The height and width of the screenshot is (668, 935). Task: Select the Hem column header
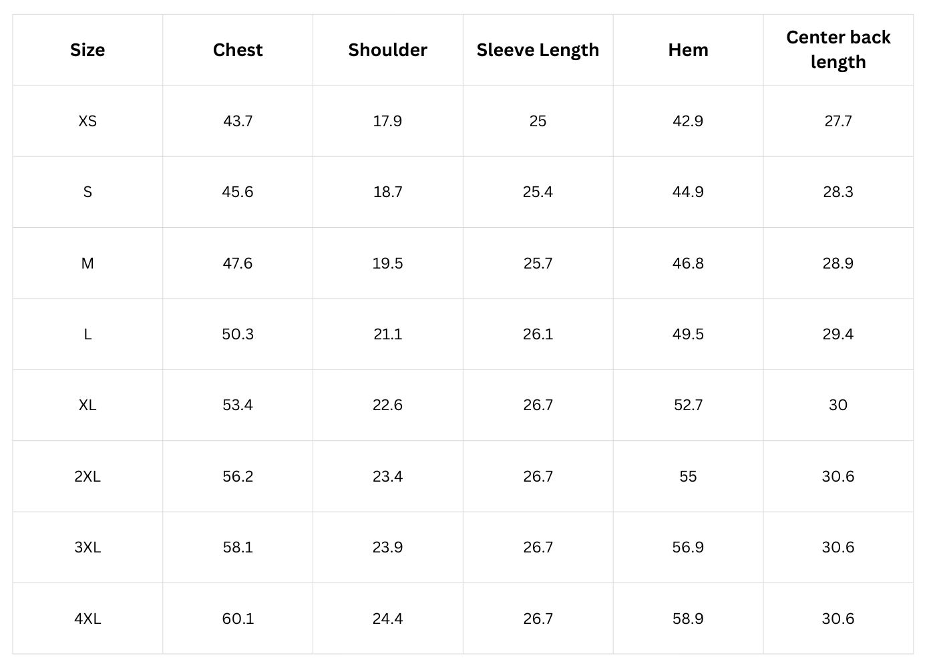[x=688, y=50]
